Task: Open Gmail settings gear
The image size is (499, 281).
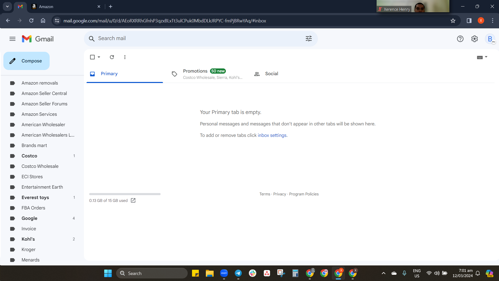Action: pos(475,39)
